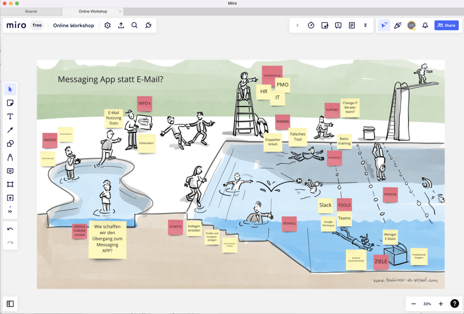The width and height of the screenshot is (464, 314).
Task: Zoom out using the minus button
Action: (414, 304)
